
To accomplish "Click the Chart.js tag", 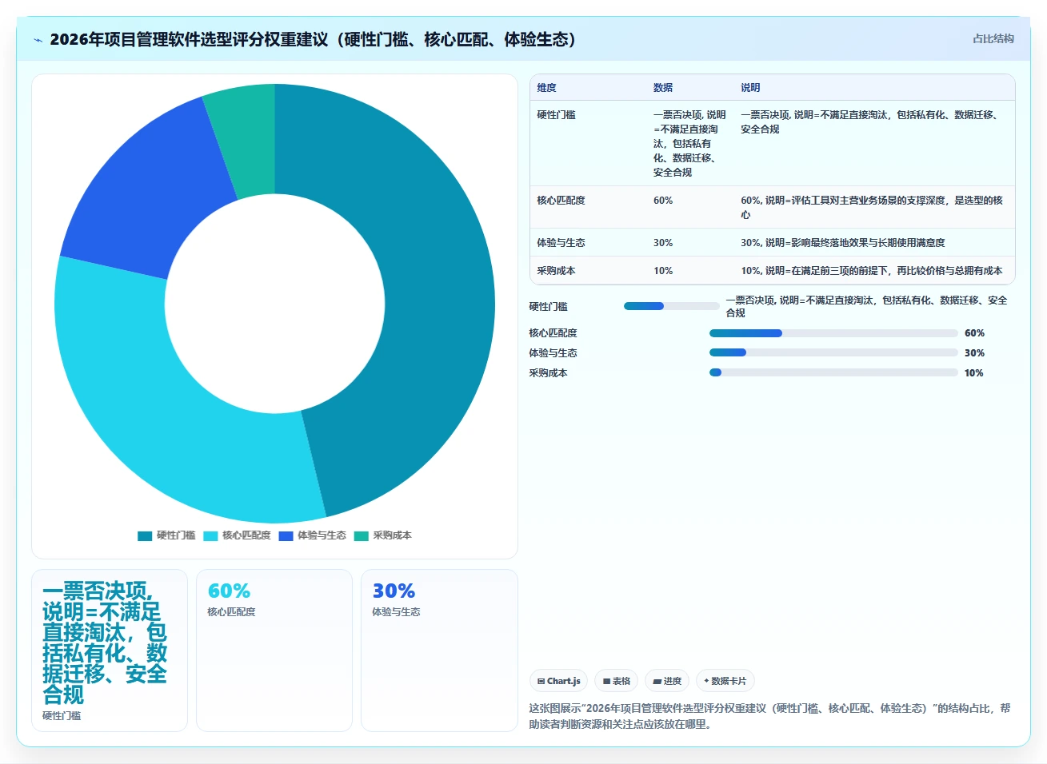I will (x=558, y=681).
